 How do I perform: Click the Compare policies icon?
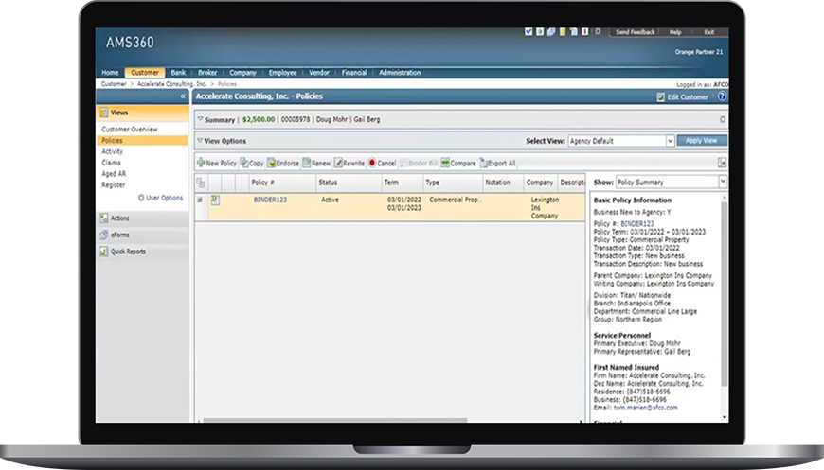coord(445,163)
